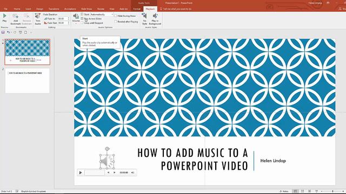Image resolution: width=346 pixels, height=194 pixels.
Task: Switch to Reading View icon
Action: tap(310, 191)
